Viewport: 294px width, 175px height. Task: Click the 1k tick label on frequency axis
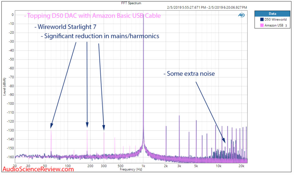[143, 166]
